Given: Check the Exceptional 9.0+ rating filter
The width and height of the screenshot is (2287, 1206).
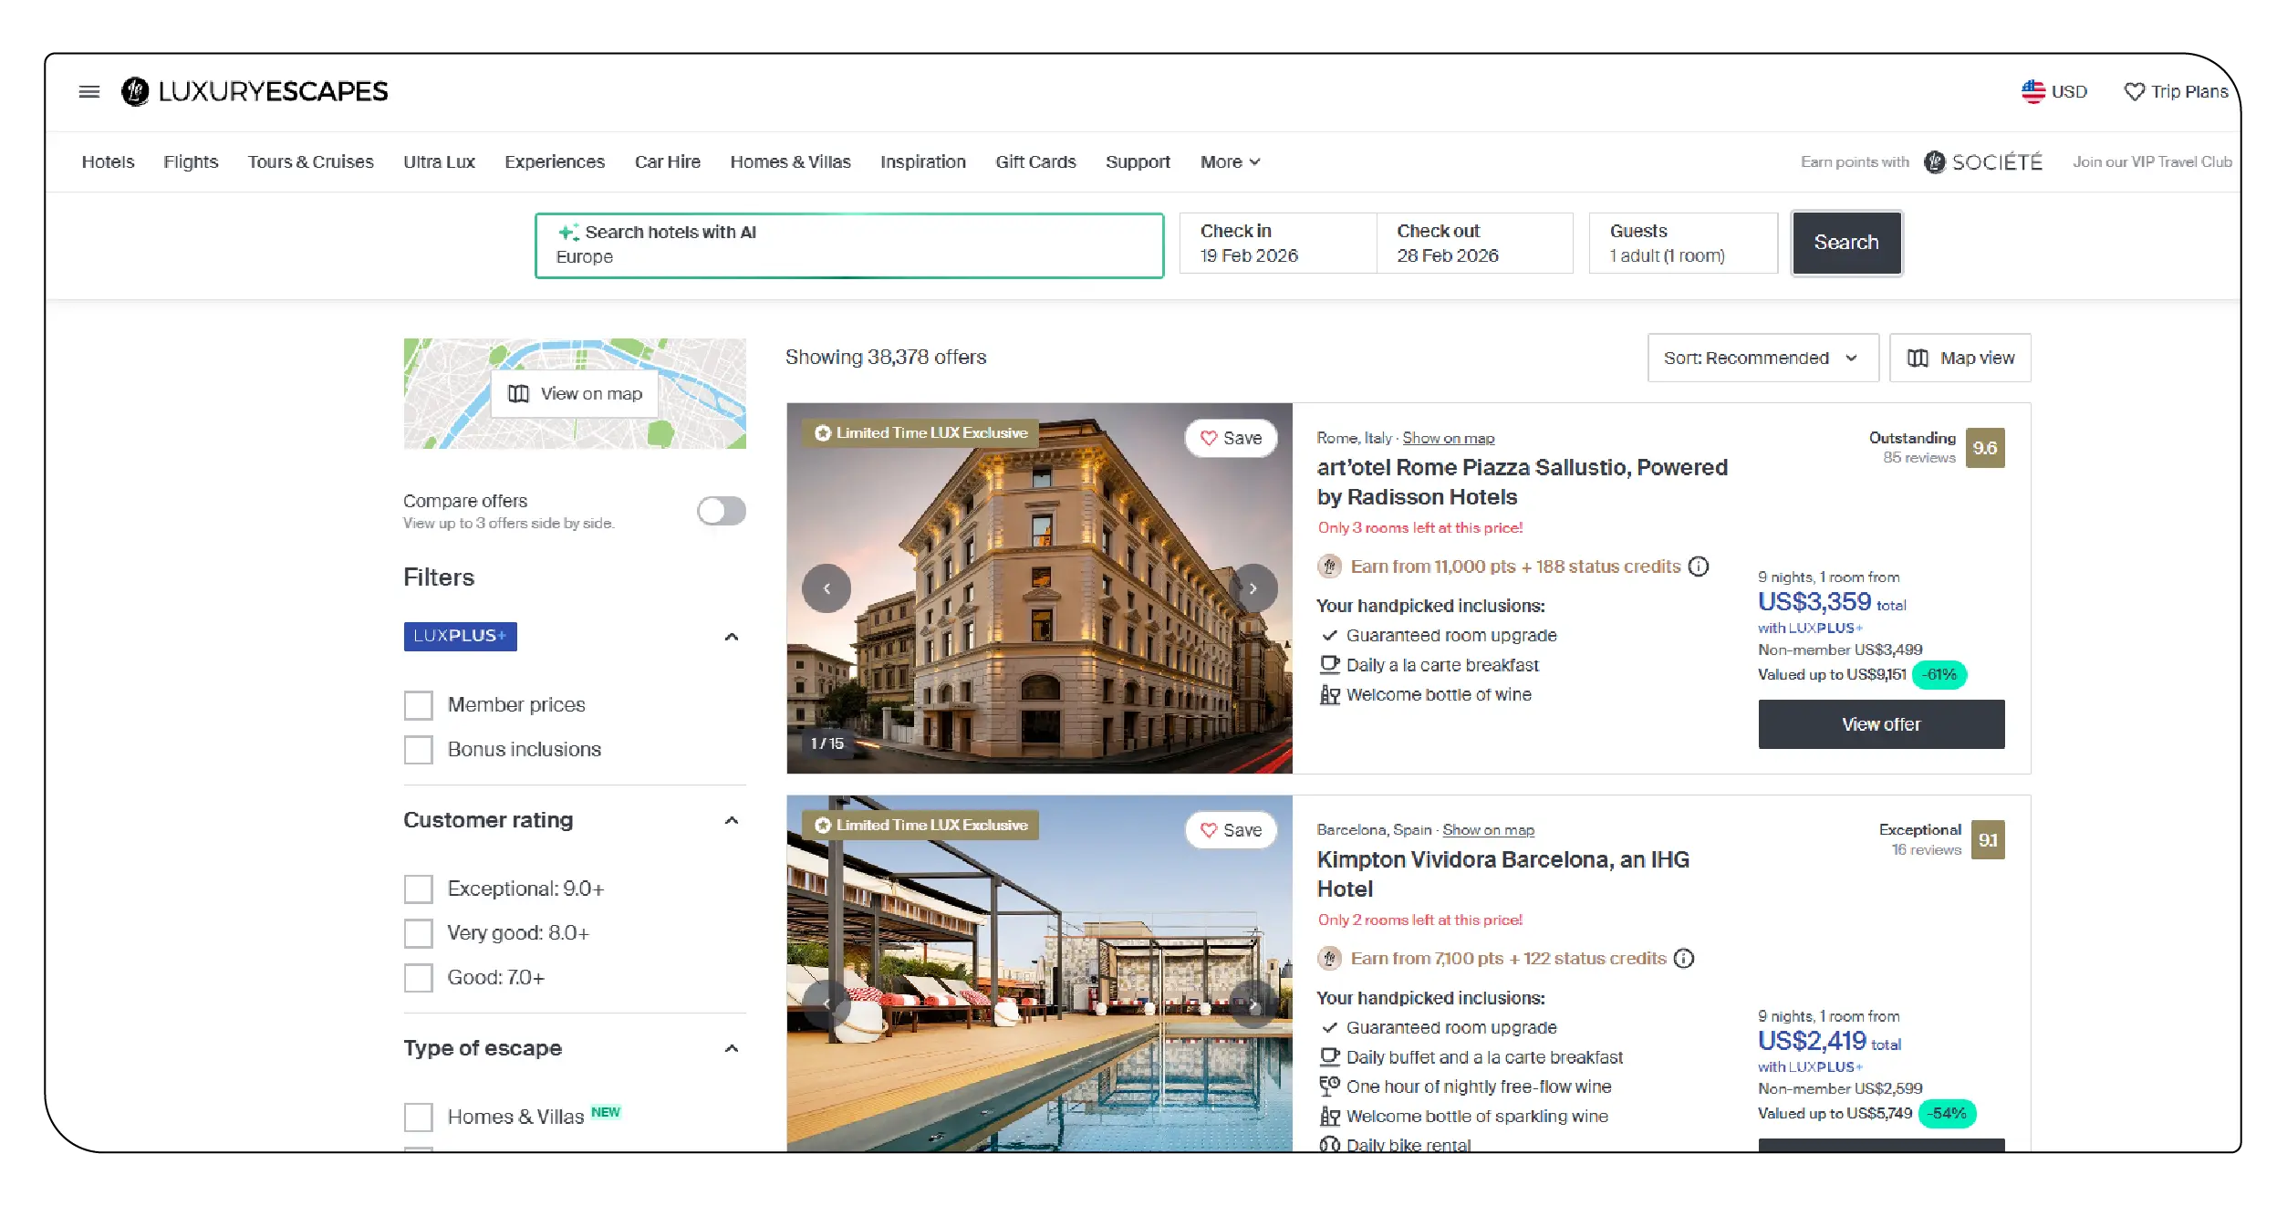Looking at the screenshot, I should 418,888.
